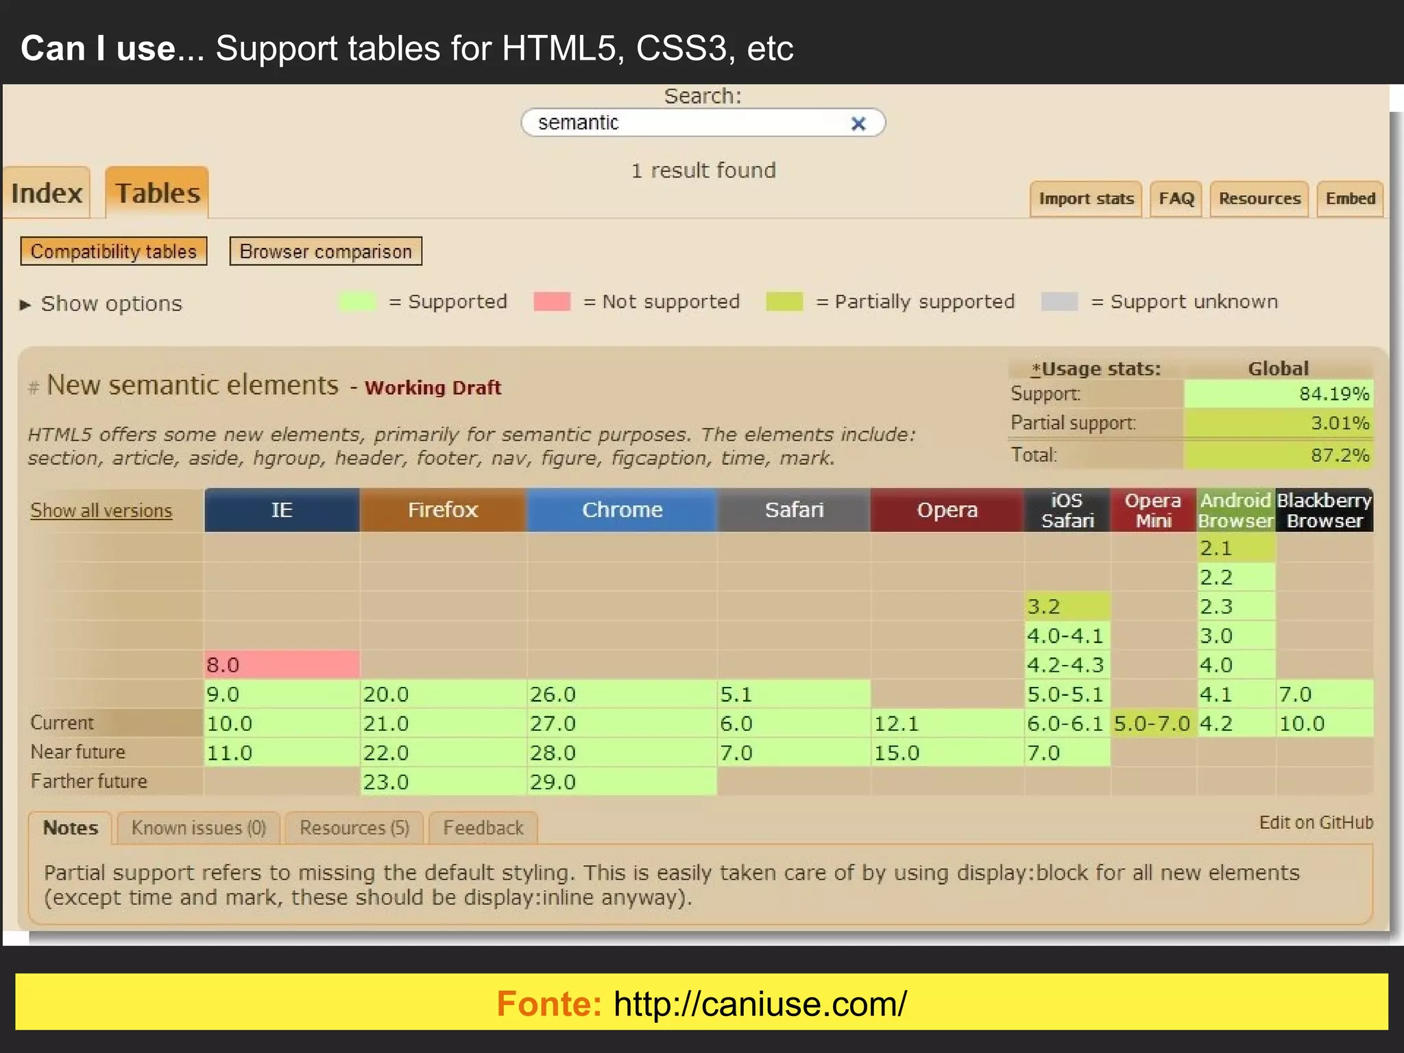The height and width of the screenshot is (1053, 1404).
Task: Click the Blackberry Browser column header
Action: [x=1324, y=510]
